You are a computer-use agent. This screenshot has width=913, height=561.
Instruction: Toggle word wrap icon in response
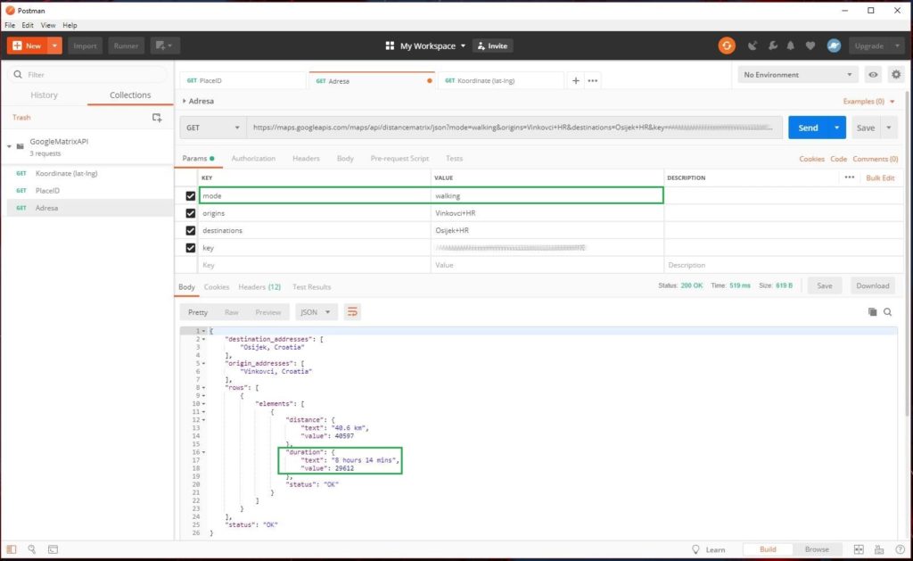point(352,312)
